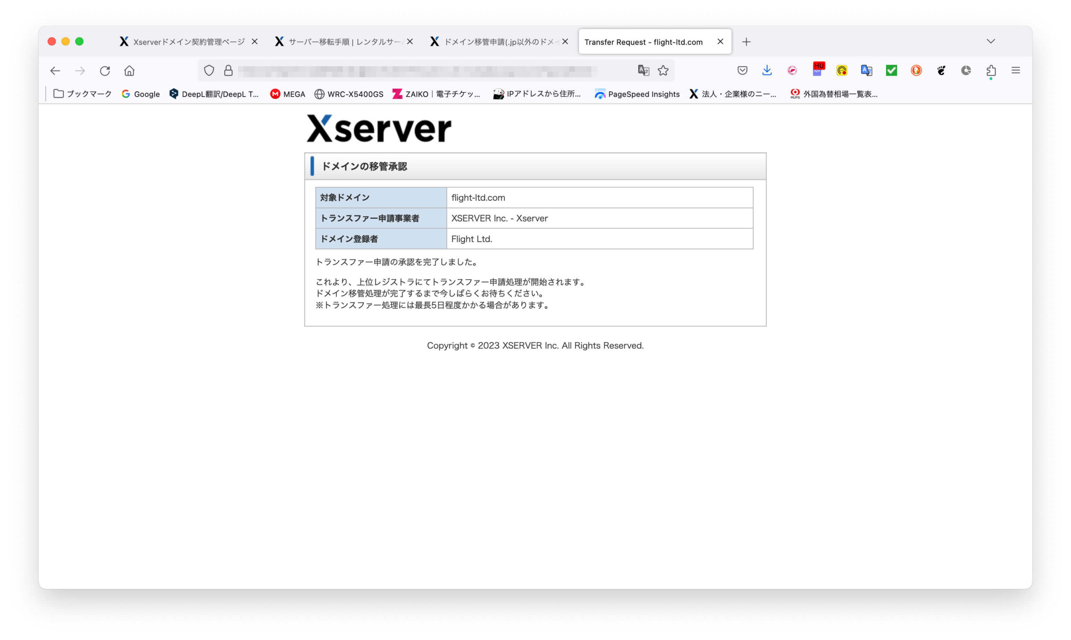The width and height of the screenshot is (1071, 640).
Task: Open the Firefox hamburger menu
Action: point(1016,70)
